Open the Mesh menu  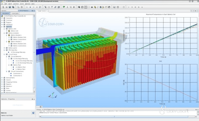pyautogui.click(x=10, y=4)
